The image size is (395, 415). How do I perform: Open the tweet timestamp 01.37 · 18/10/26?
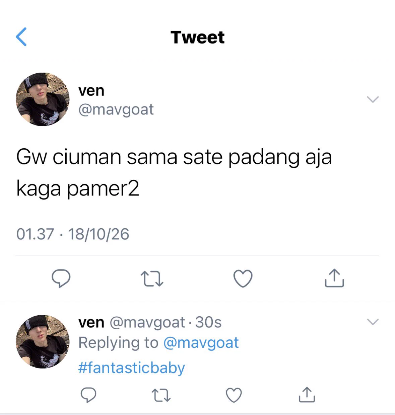pyautogui.click(x=73, y=234)
